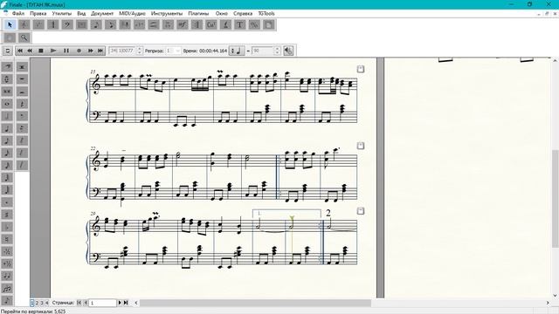Open the Утилиты menu

coord(62,13)
